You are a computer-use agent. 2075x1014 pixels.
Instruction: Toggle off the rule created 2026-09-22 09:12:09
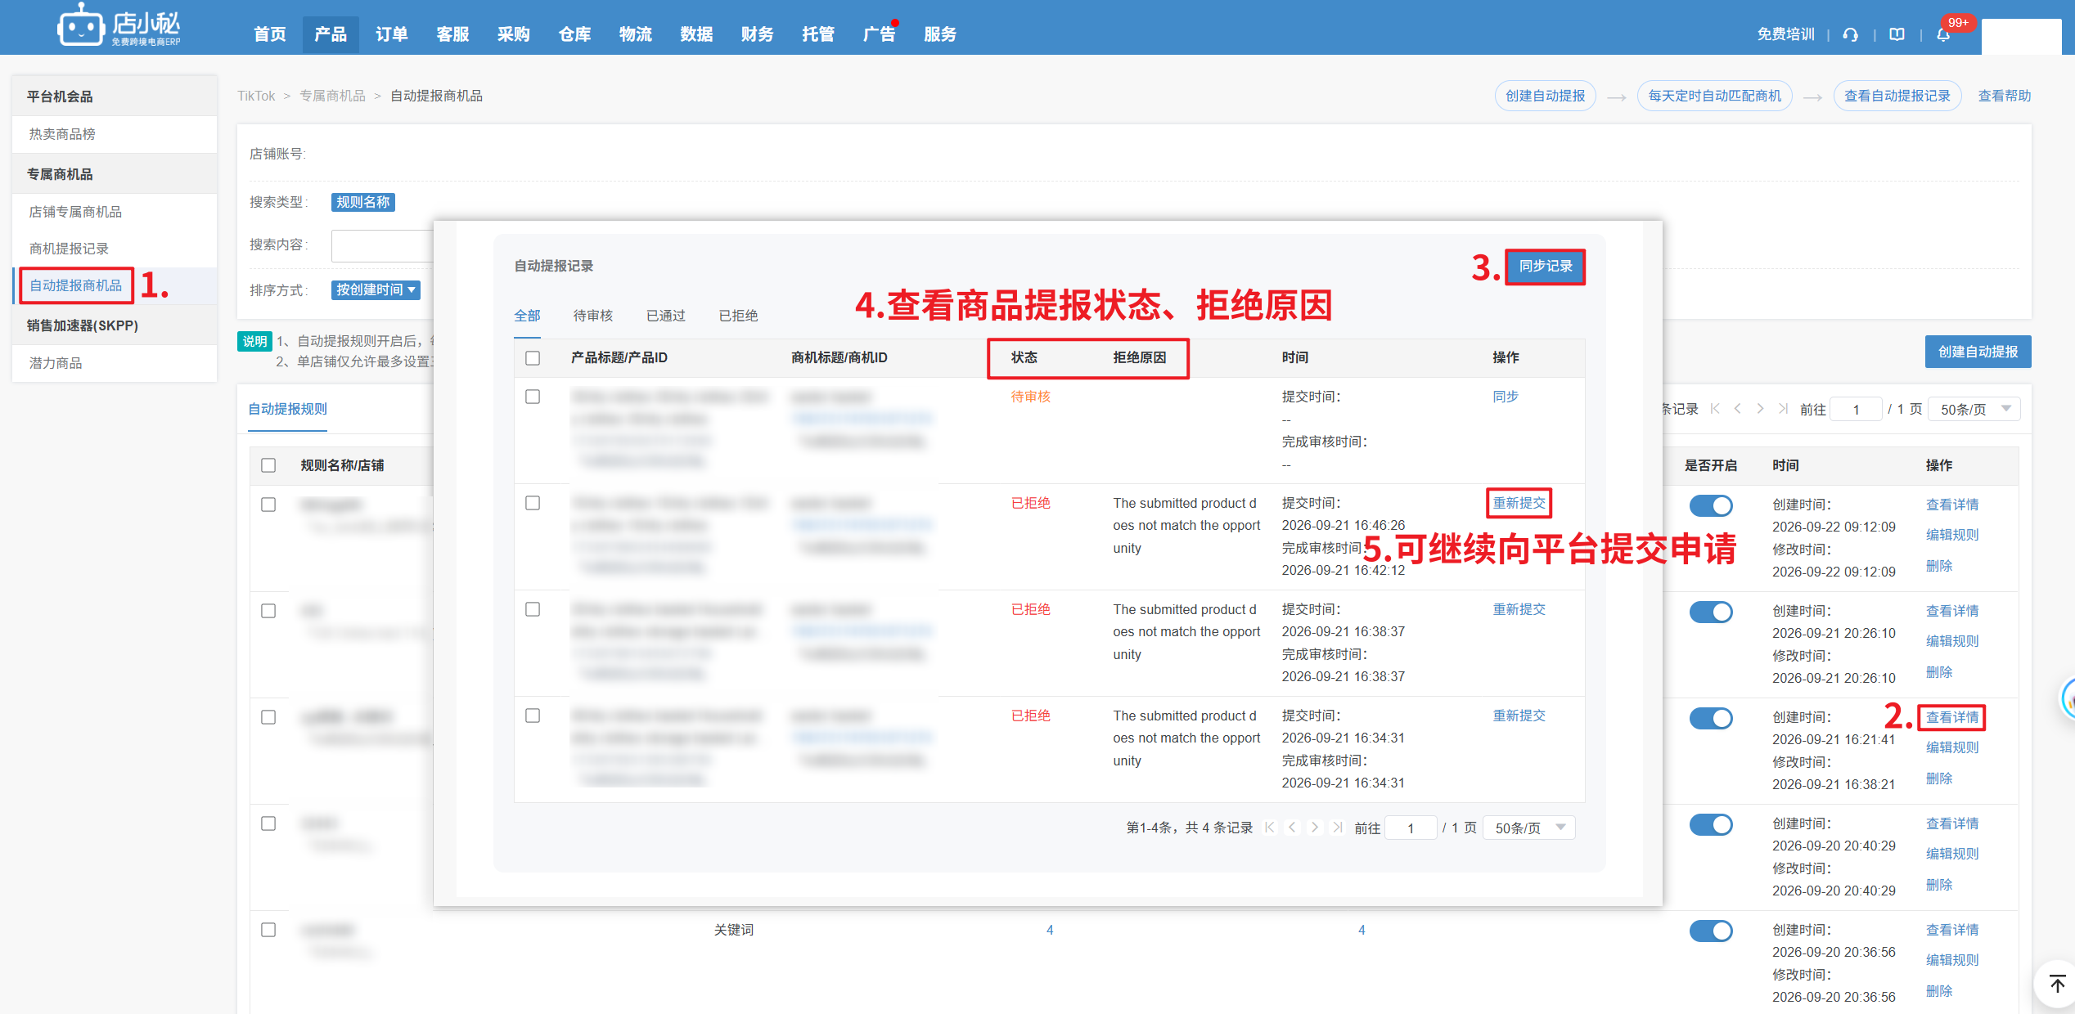click(x=1711, y=505)
